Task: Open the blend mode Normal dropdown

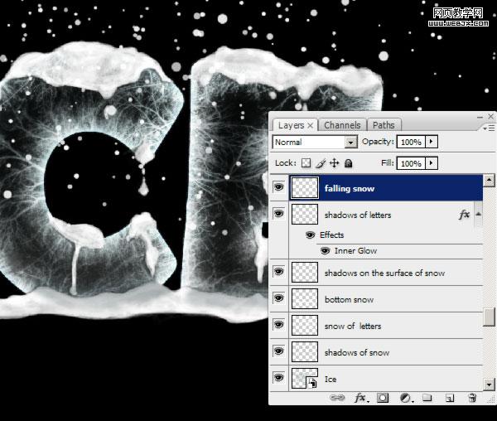Action: [x=350, y=142]
